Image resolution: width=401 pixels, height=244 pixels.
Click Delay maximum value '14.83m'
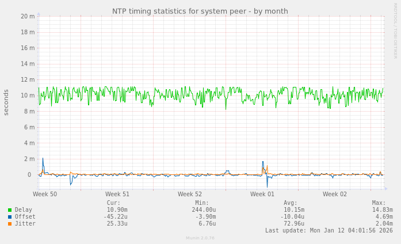[x=383, y=210]
